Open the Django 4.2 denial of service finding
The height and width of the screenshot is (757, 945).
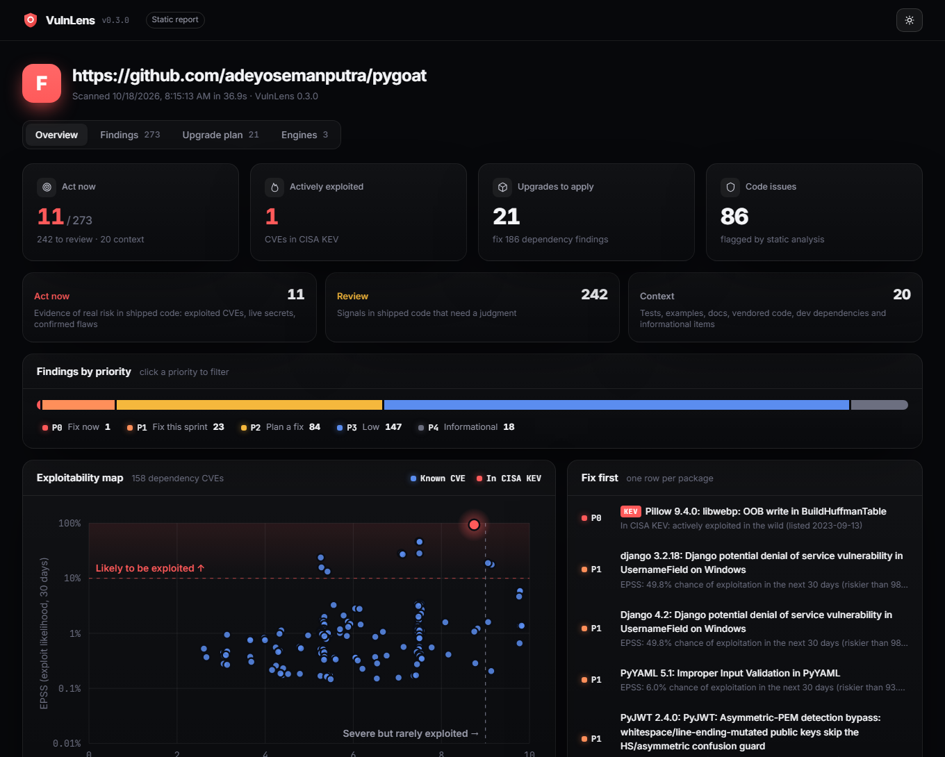[x=745, y=629]
